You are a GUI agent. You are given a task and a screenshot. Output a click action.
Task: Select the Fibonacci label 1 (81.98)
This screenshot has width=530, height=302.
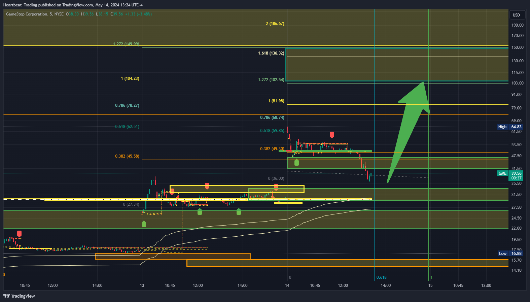pyautogui.click(x=276, y=101)
